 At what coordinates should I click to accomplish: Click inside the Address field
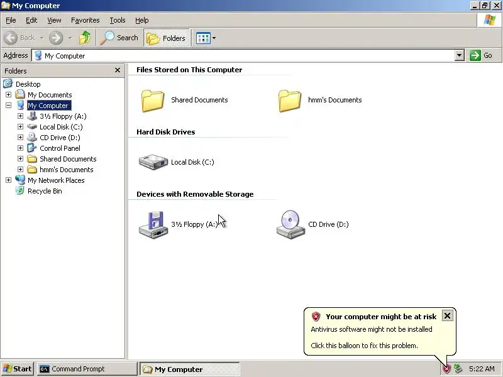[x=243, y=55]
